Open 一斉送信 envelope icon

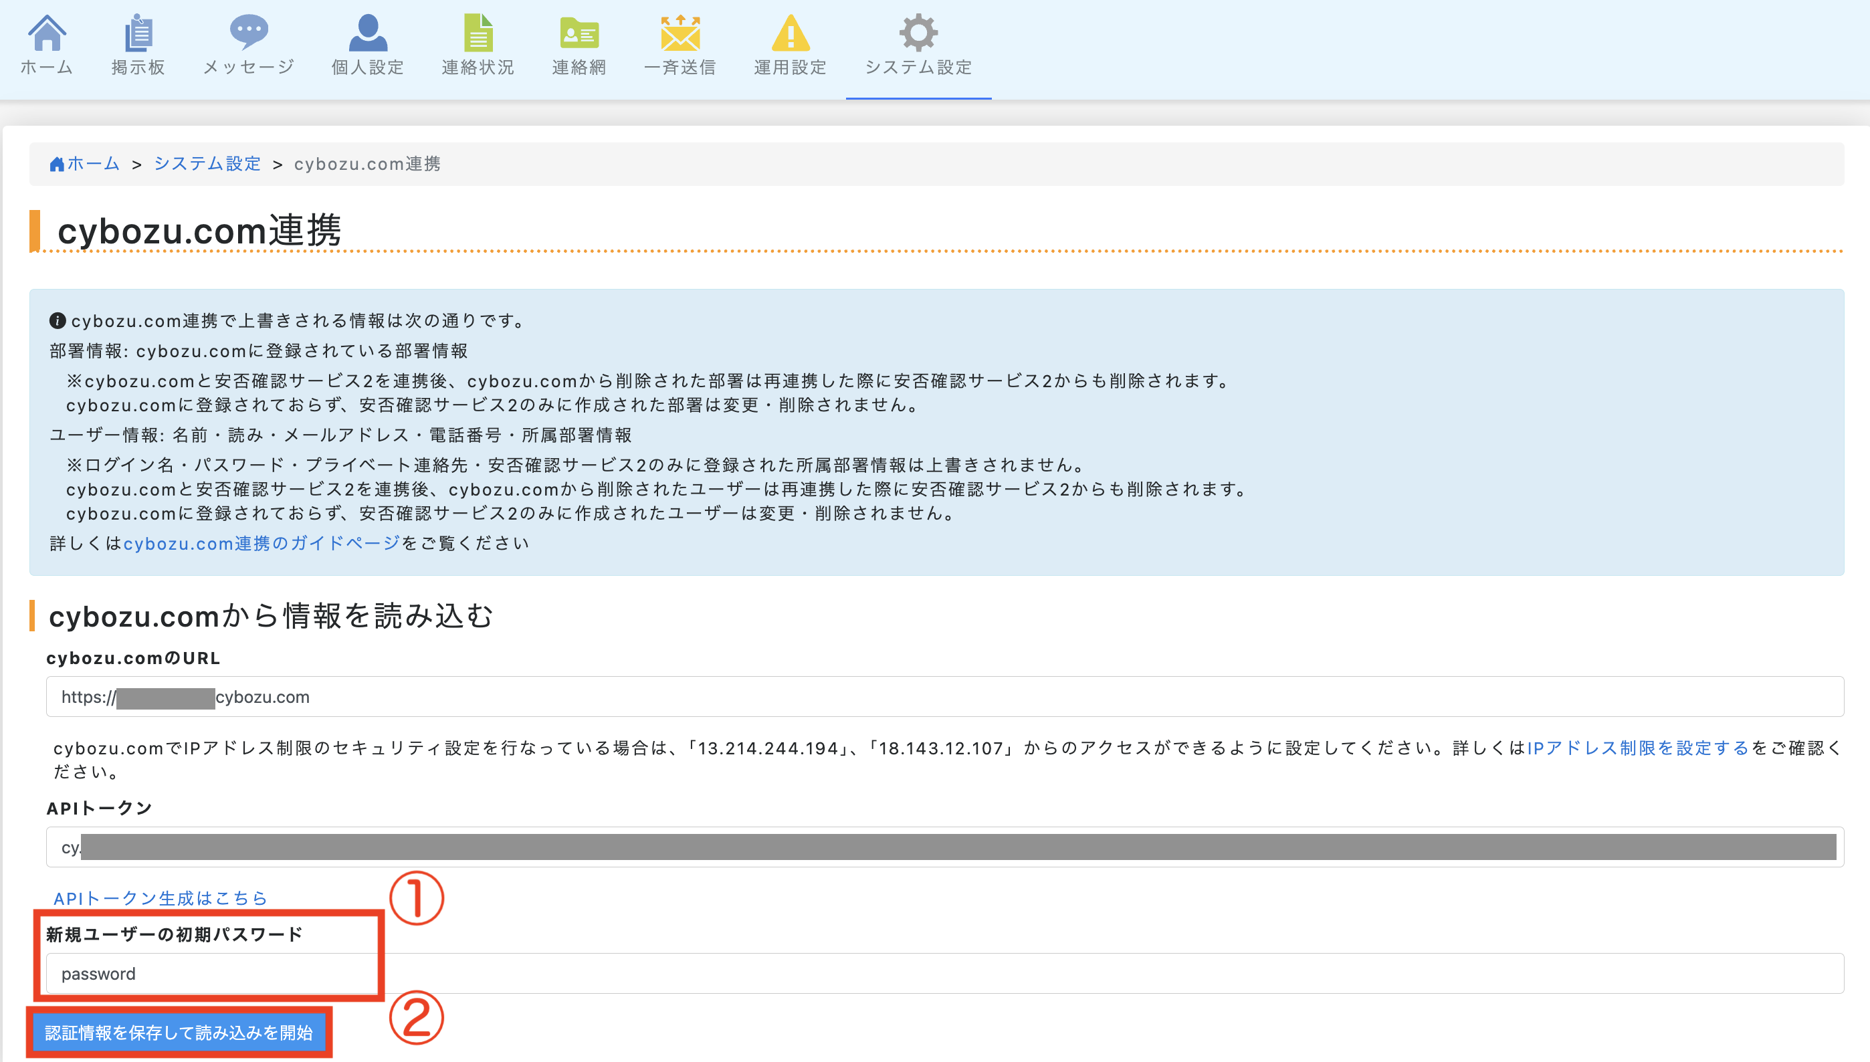point(680,33)
